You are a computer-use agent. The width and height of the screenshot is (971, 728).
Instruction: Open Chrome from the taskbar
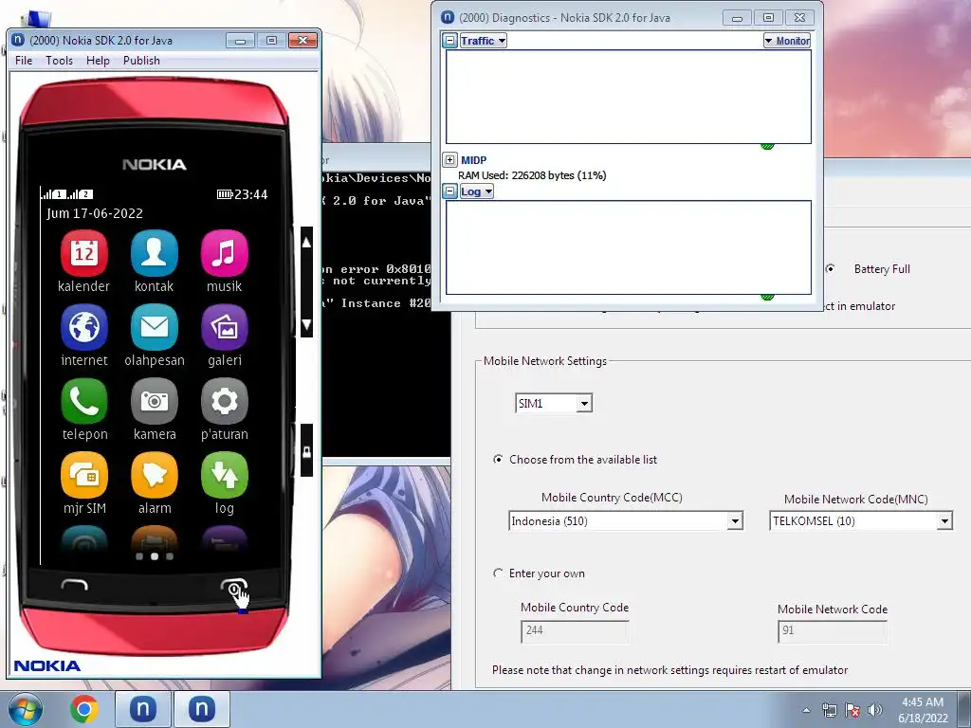tap(84, 709)
